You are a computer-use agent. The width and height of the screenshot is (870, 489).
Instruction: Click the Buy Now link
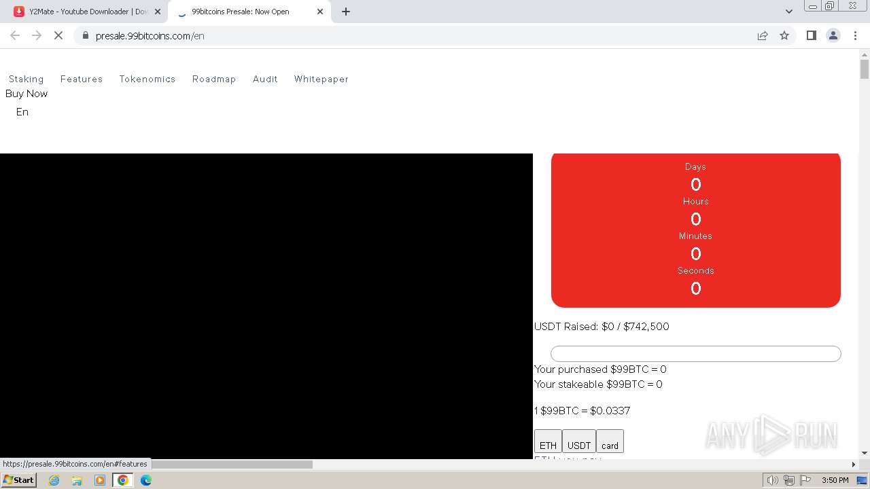pos(27,94)
